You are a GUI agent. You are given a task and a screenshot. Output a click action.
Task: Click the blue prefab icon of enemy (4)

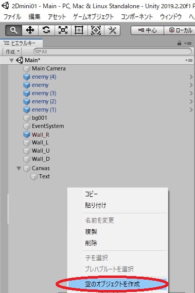coord(27,77)
